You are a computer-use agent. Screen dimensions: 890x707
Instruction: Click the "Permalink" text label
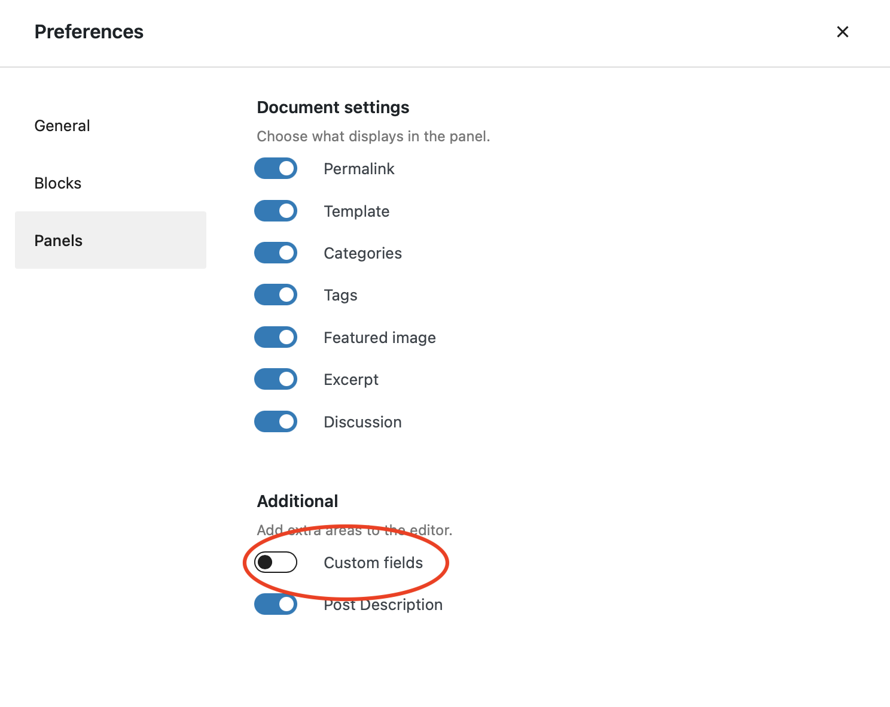[x=359, y=169]
